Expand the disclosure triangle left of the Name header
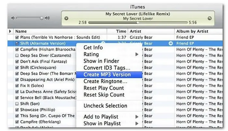This screenshot has width=228, height=131. (x=10, y=31)
